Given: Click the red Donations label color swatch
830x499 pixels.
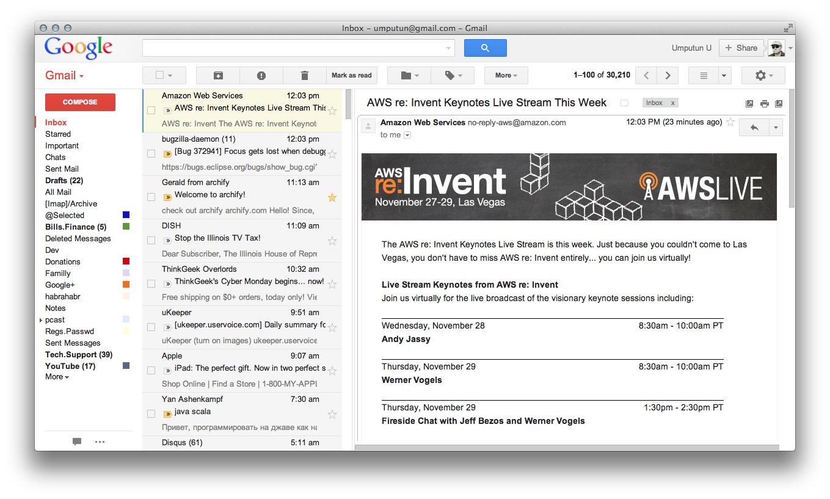Looking at the screenshot, I should click(126, 262).
